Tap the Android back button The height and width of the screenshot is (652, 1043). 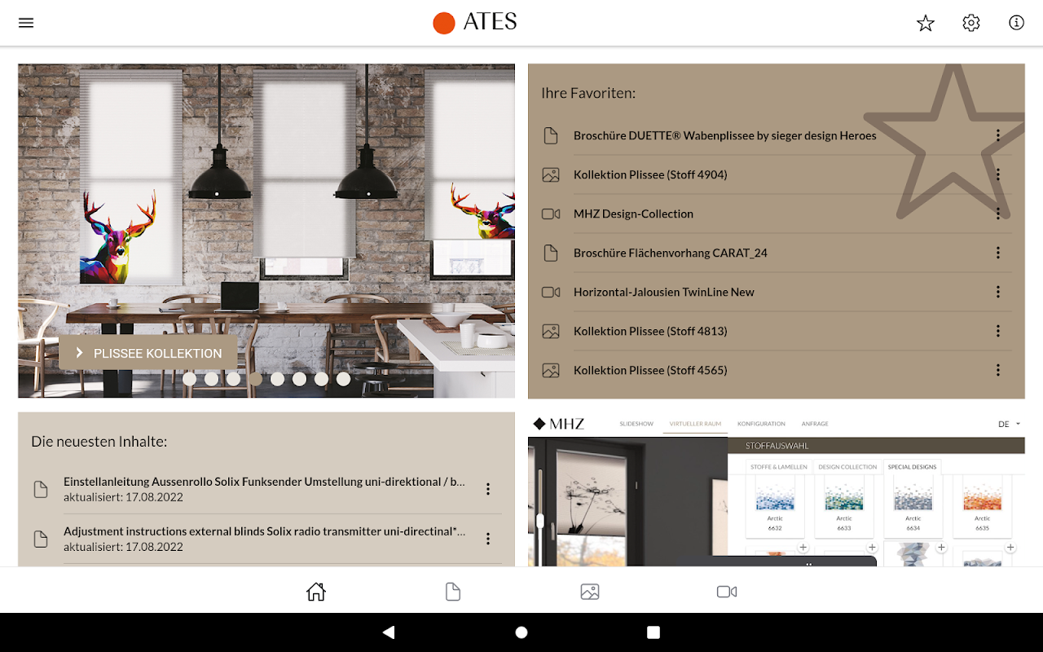pyautogui.click(x=389, y=632)
